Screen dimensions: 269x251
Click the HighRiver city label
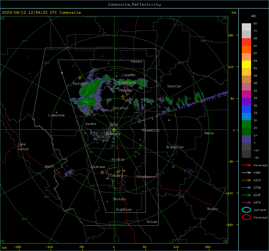pyautogui.click(x=124, y=210)
